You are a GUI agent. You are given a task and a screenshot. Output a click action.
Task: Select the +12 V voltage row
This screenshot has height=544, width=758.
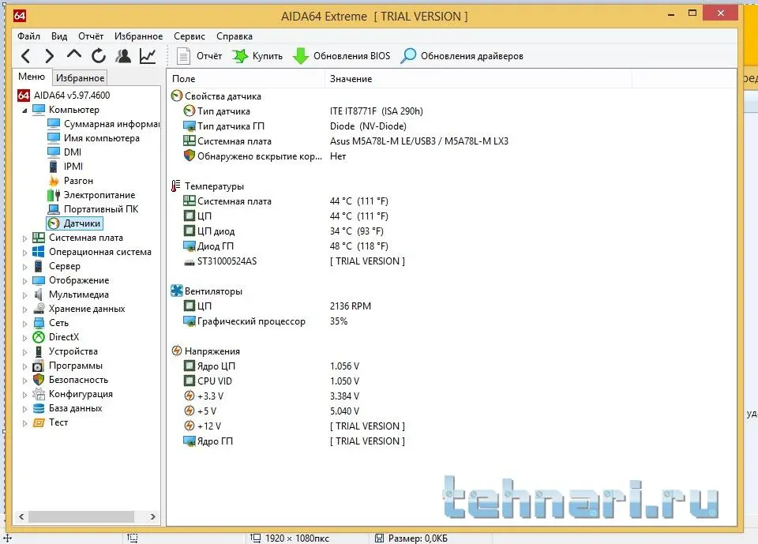[452, 426]
